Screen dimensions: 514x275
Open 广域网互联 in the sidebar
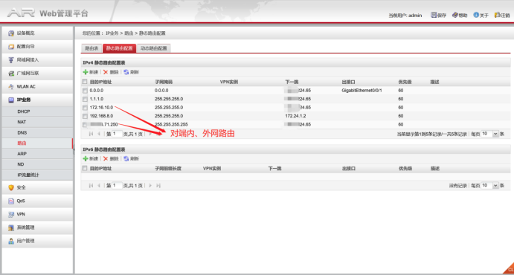(x=37, y=74)
